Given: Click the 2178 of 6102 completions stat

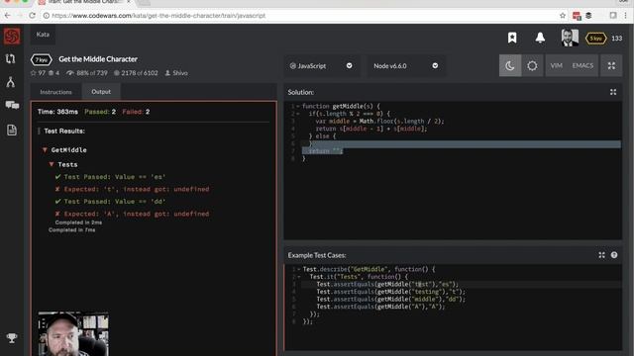Looking at the screenshot, I should 136,73.
